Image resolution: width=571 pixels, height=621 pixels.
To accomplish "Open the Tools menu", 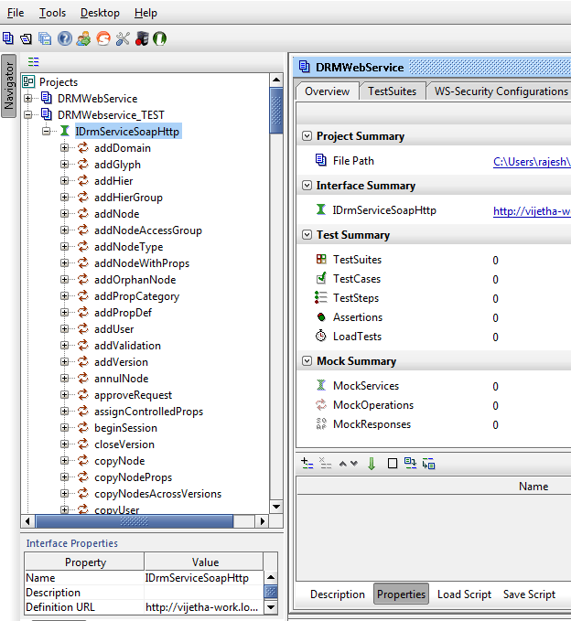I will click(52, 13).
